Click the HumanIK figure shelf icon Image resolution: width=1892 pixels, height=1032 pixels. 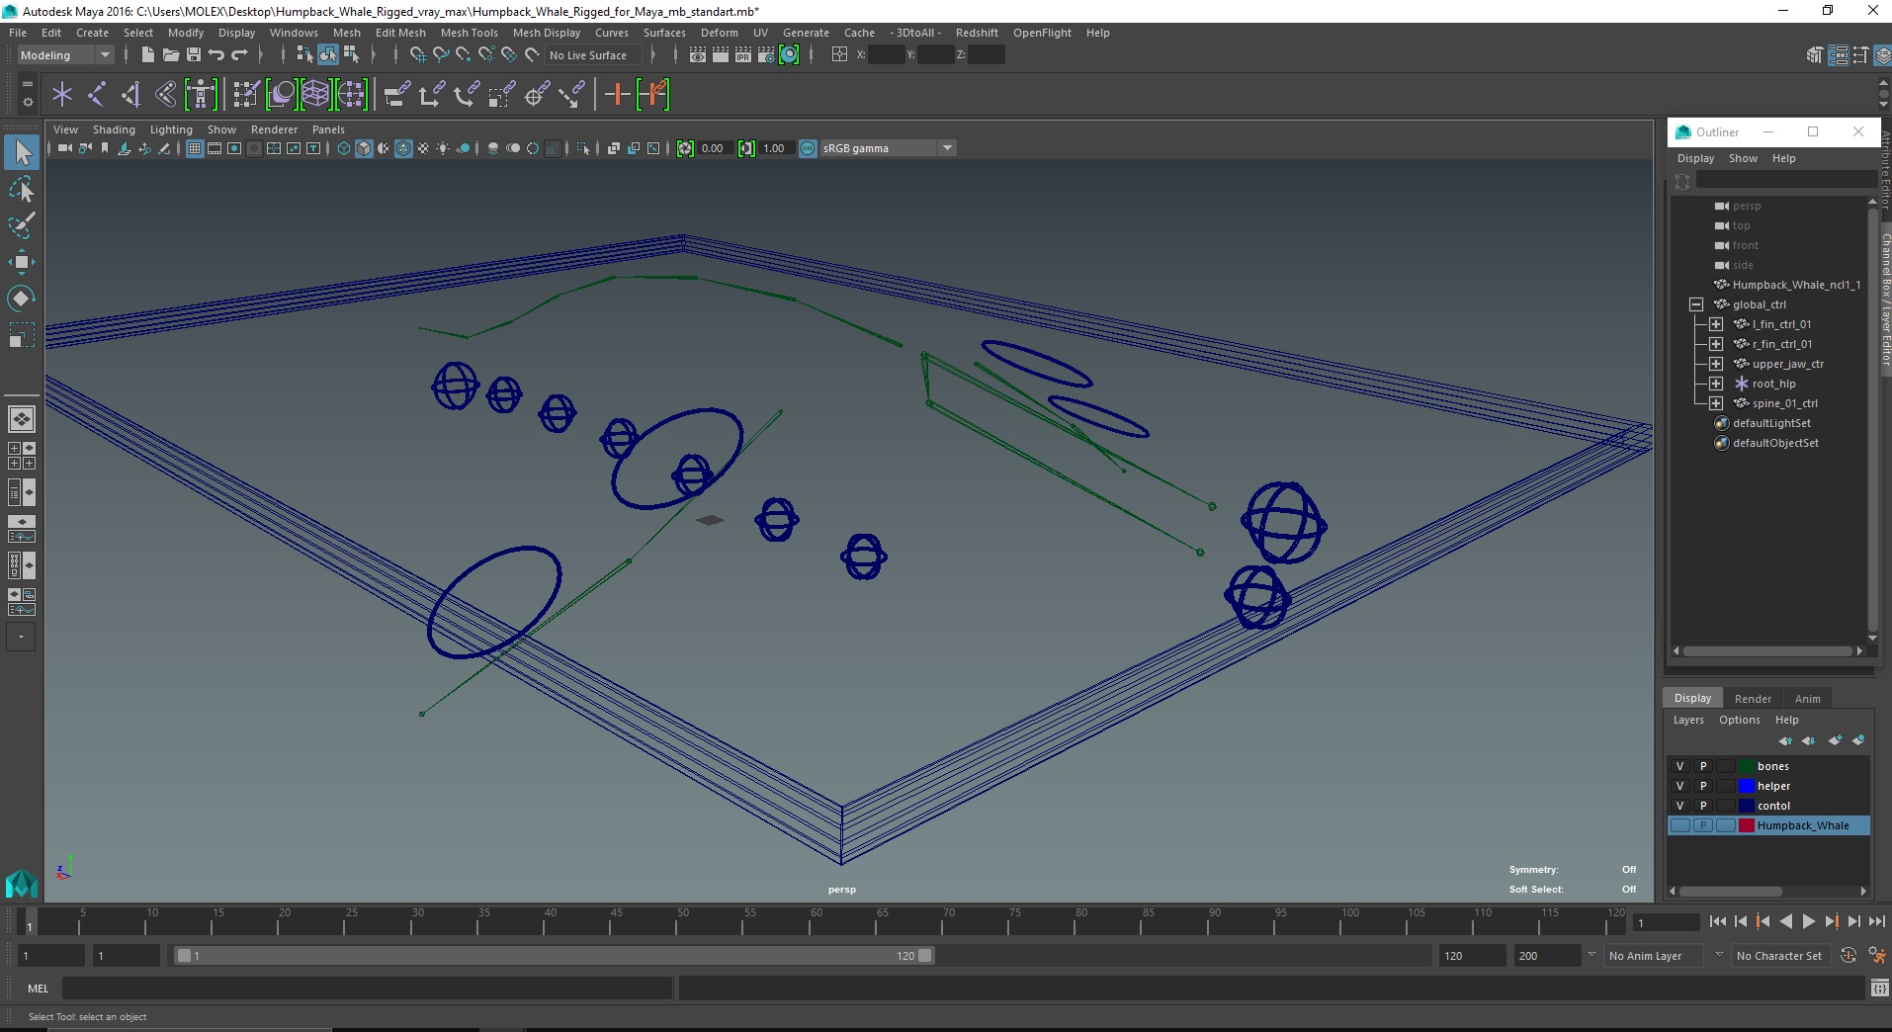[201, 95]
